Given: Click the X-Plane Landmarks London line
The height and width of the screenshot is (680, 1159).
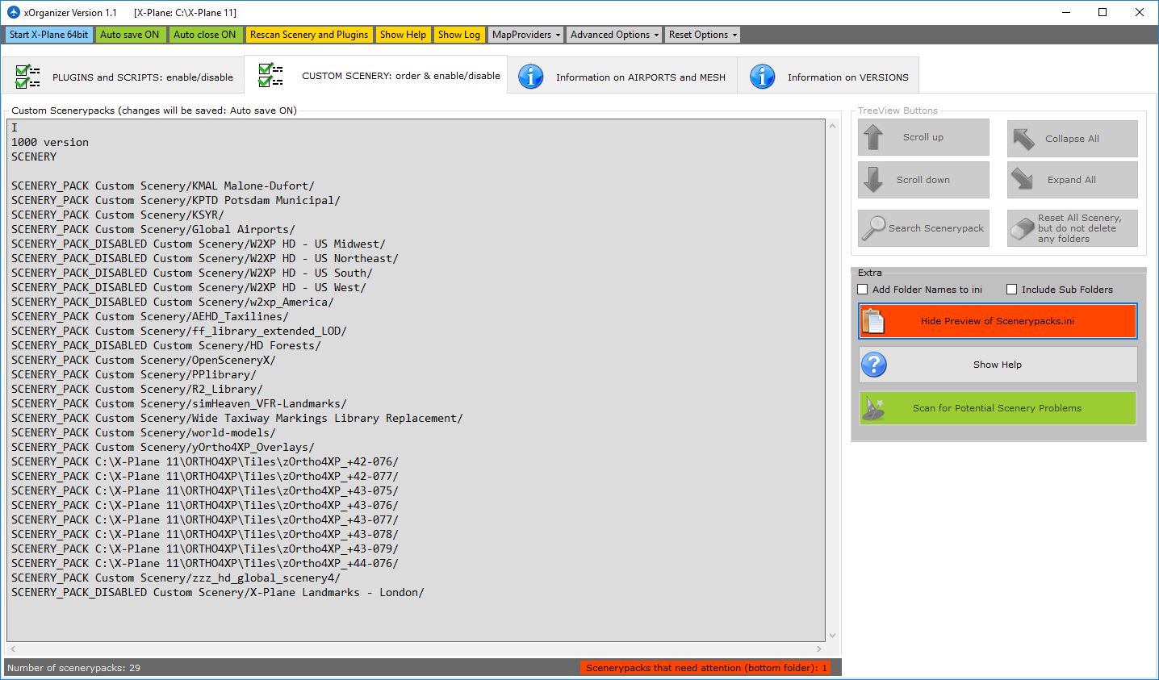Looking at the screenshot, I should (218, 592).
